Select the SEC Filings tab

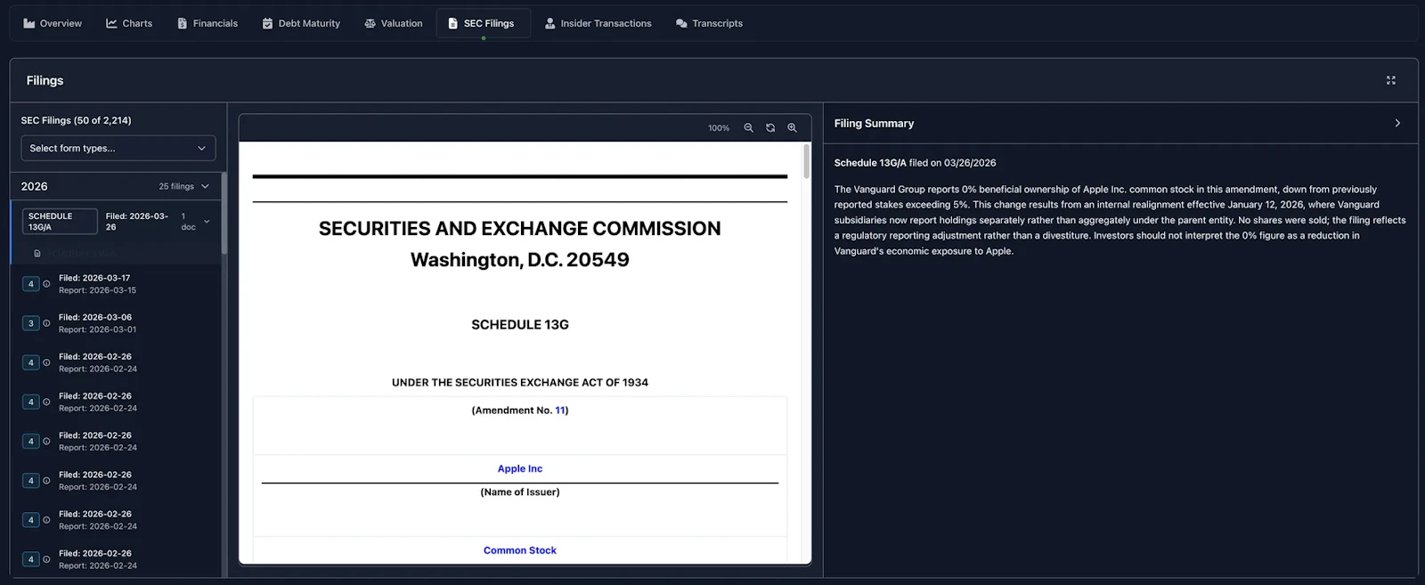coord(482,23)
